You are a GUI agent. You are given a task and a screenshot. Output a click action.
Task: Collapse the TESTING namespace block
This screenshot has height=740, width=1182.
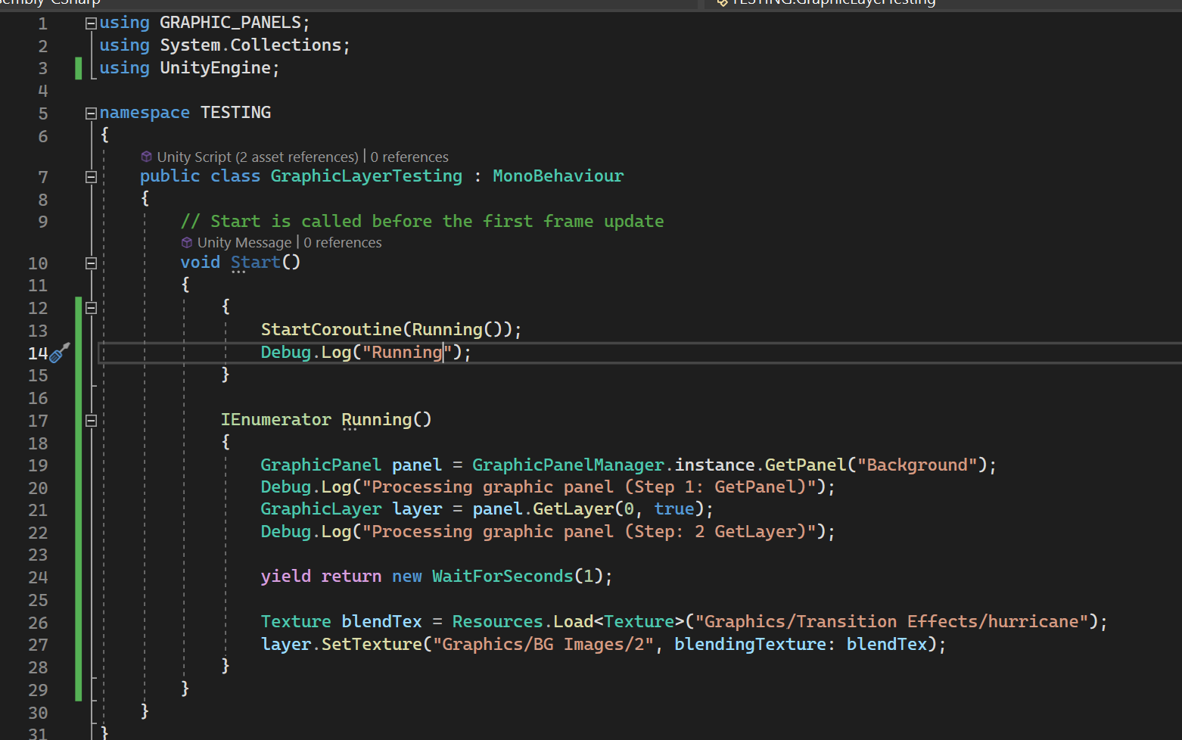click(x=91, y=113)
